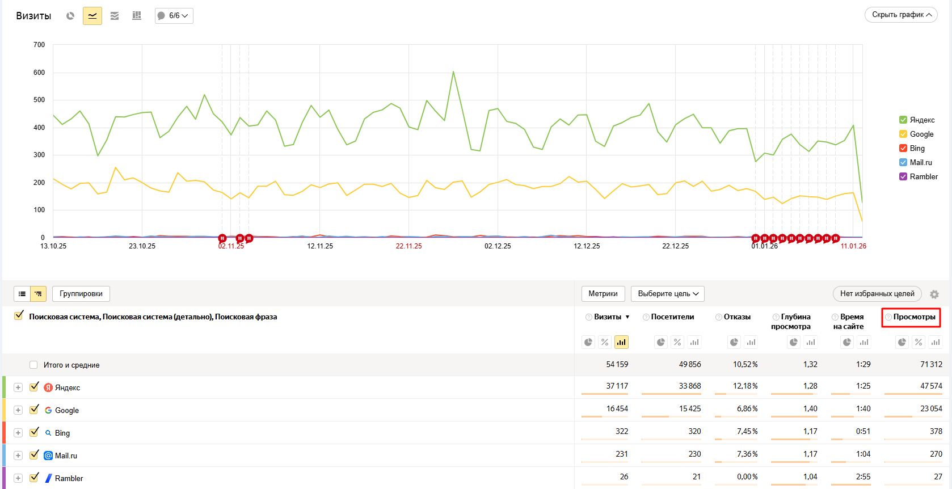Click the Bing red legend swatch
The image size is (952, 489).
903,148
